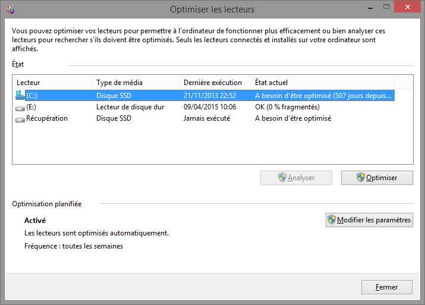Click 'Disque SSD' cell in Récupération row
The width and height of the screenshot is (425, 305).
click(114, 118)
